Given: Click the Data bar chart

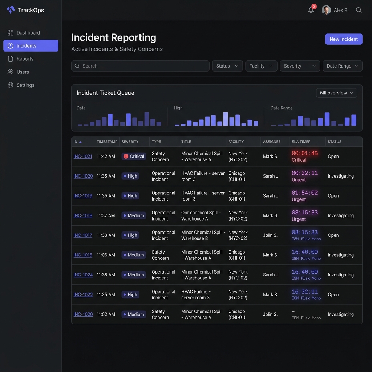Looking at the screenshot, I should [x=119, y=119].
